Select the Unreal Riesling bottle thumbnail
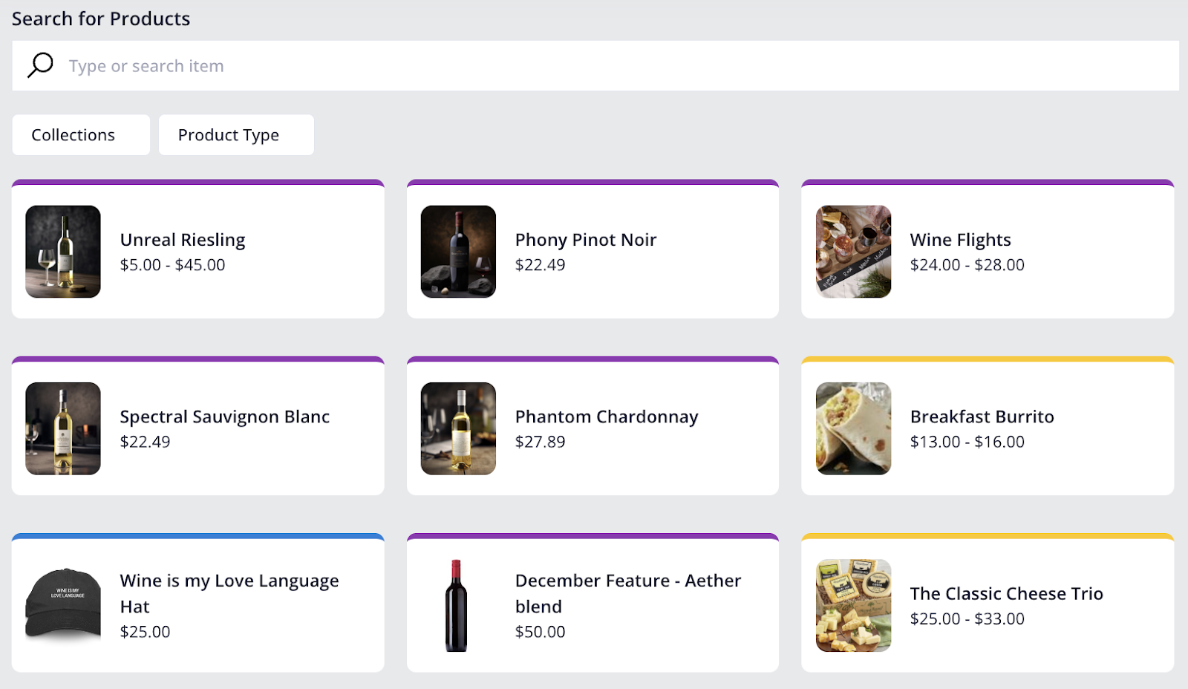This screenshot has width=1188, height=689. pyautogui.click(x=63, y=252)
